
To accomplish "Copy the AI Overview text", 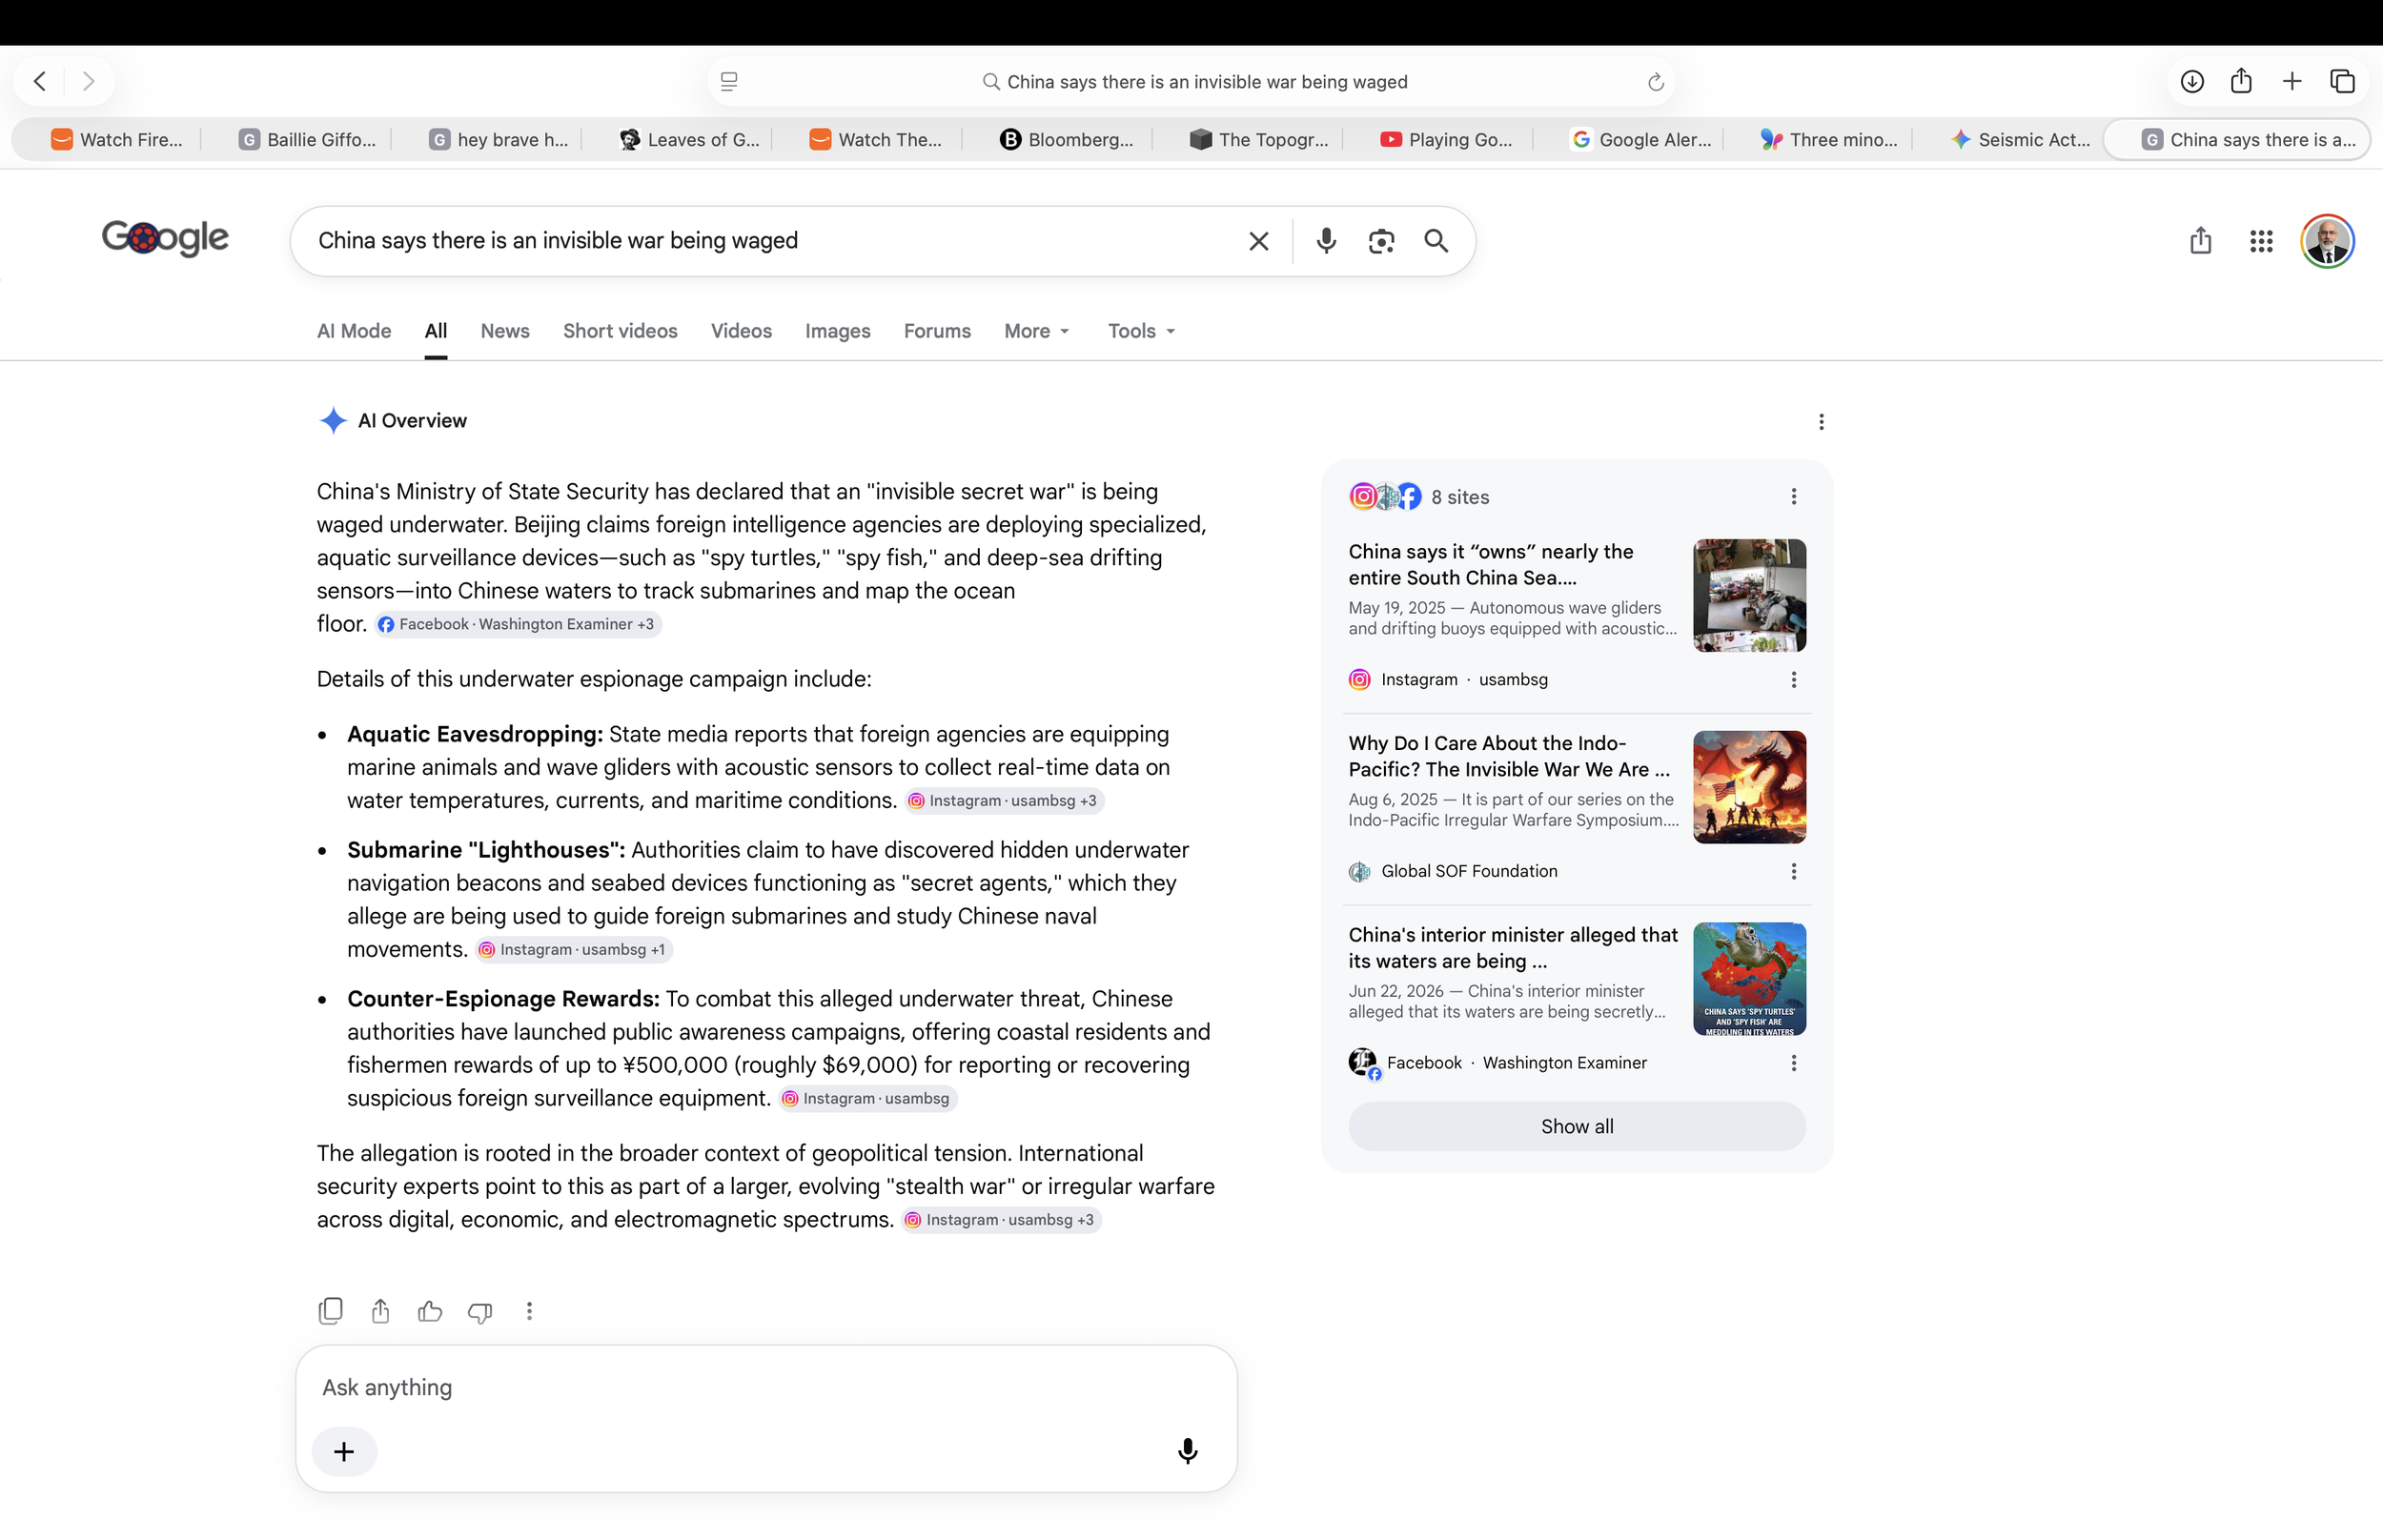I will 330,1311.
